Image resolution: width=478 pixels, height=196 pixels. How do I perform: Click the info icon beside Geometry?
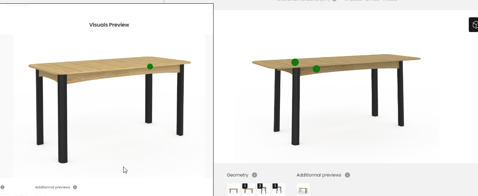pyautogui.click(x=254, y=175)
